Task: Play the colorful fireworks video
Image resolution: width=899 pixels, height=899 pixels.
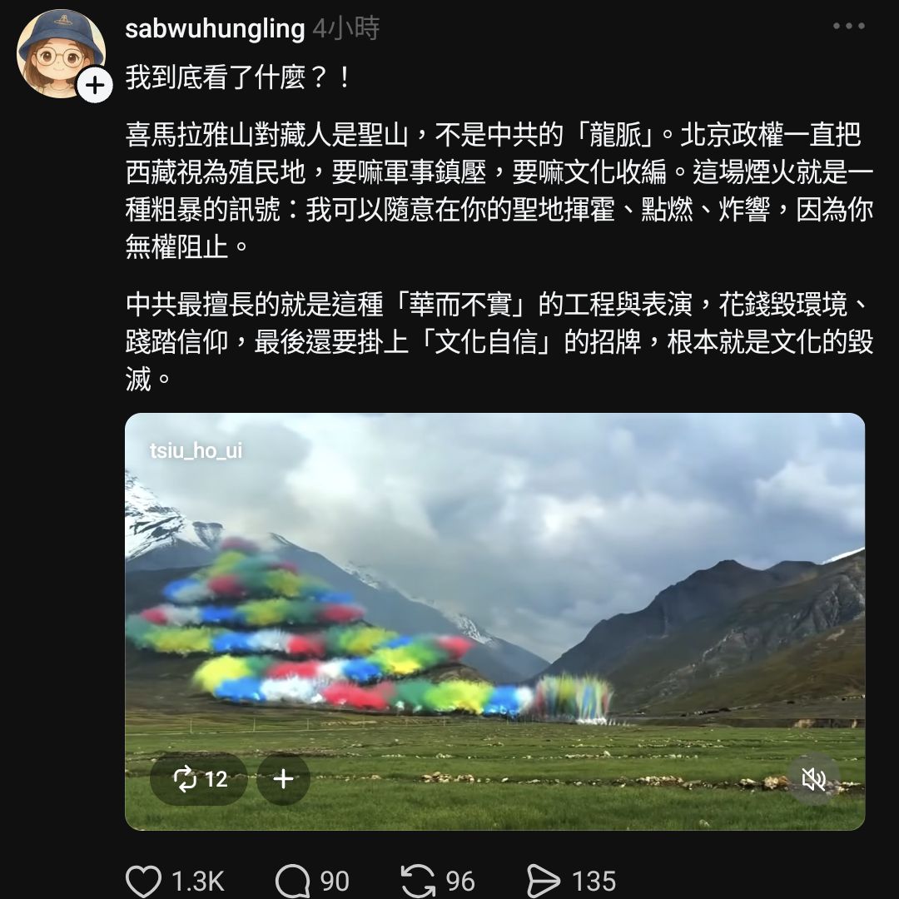Action: pyautogui.click(x=494, y=622)
